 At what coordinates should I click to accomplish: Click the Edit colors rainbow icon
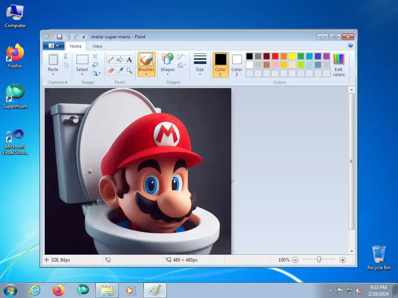339,59
